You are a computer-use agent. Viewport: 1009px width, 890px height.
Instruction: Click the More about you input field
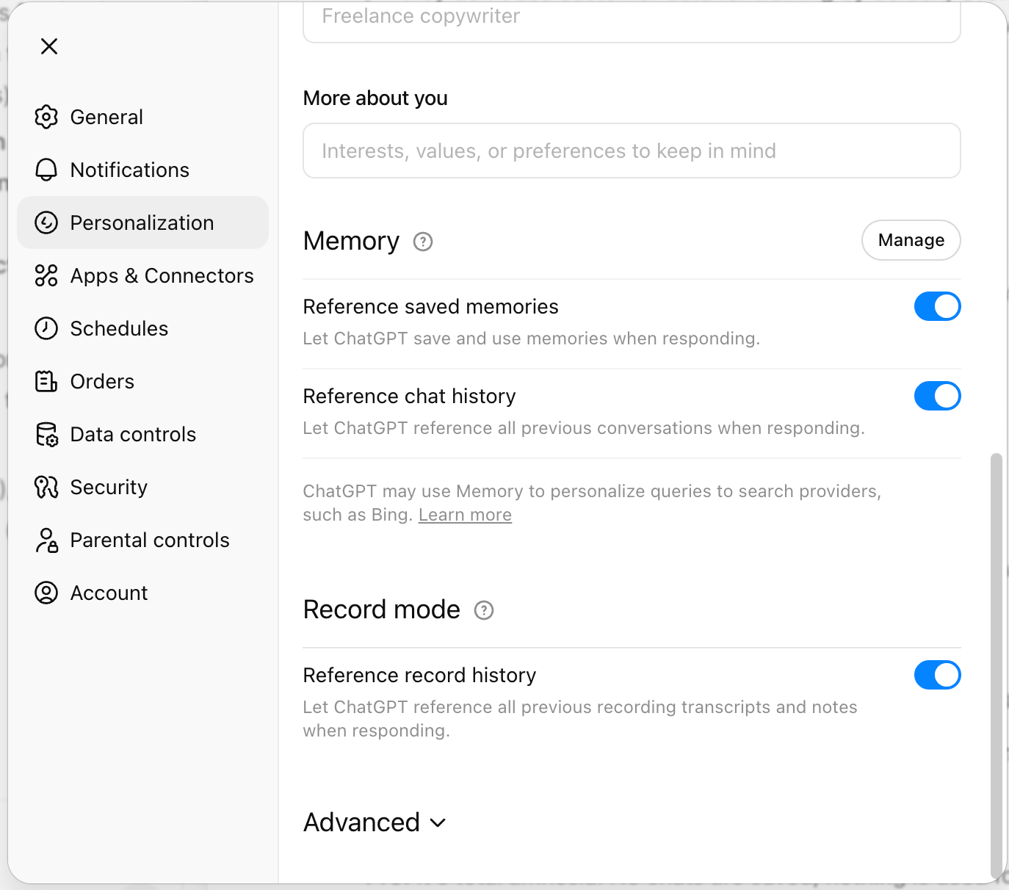point(632,151)
